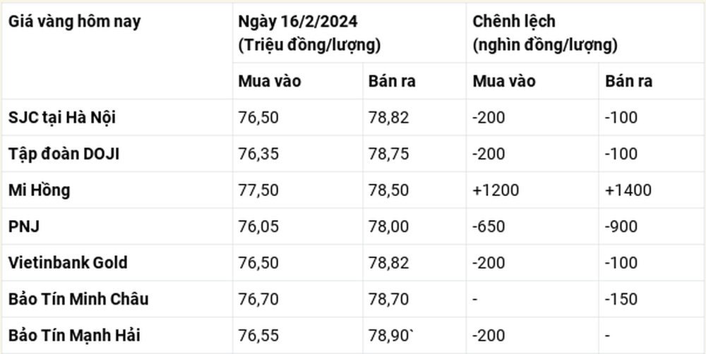Click the 'PNJ' row label

[x=24, y=226]
